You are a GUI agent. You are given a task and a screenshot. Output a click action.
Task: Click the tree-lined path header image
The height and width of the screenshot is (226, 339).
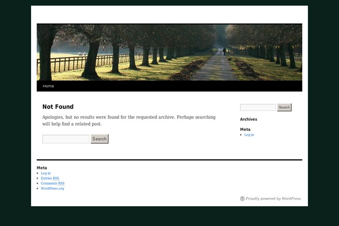pos(169,52)
